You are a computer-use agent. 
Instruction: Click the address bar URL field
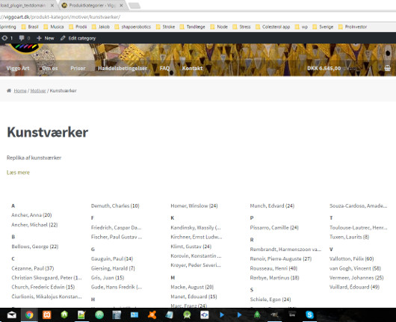coord(198,17)
